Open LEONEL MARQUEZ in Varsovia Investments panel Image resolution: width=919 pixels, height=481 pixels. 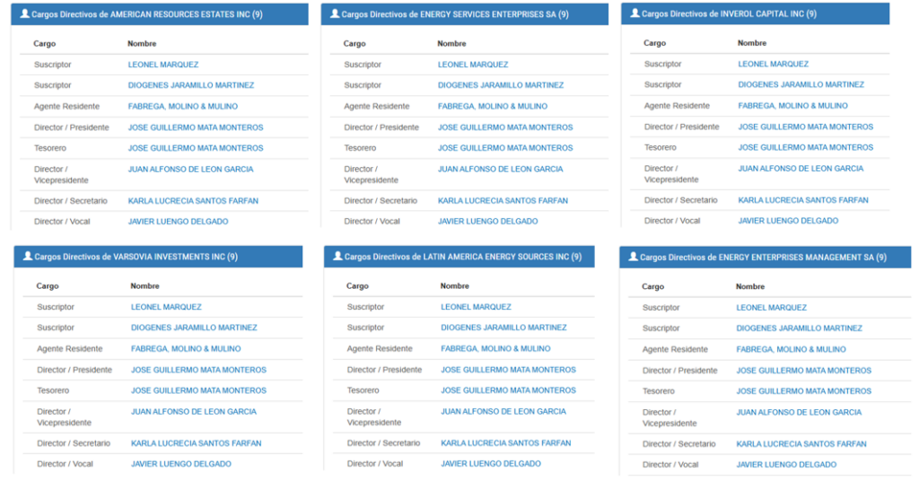[166, 307]
